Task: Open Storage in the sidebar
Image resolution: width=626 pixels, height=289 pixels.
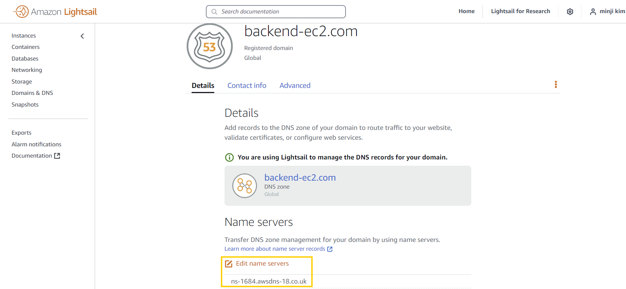Action: pos(22,82)
